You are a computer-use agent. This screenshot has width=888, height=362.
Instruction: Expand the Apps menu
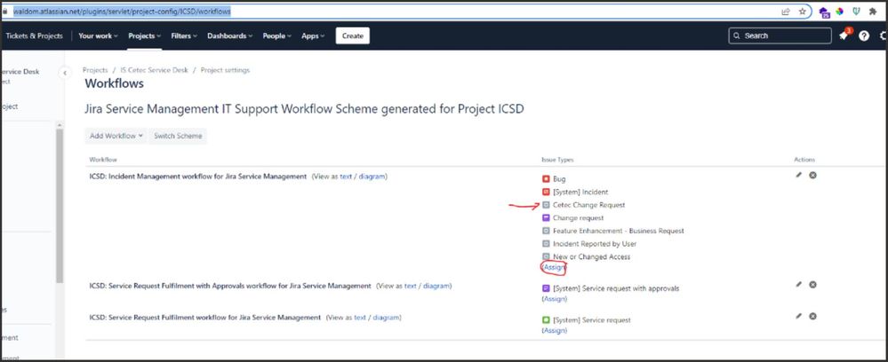coord(313,35)
